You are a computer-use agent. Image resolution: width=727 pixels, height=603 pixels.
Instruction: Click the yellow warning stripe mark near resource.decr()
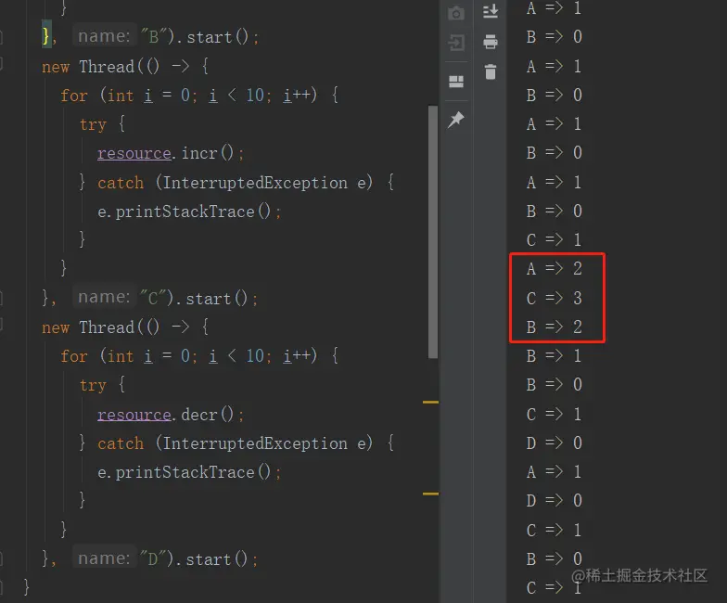click(x=430, y=403)
